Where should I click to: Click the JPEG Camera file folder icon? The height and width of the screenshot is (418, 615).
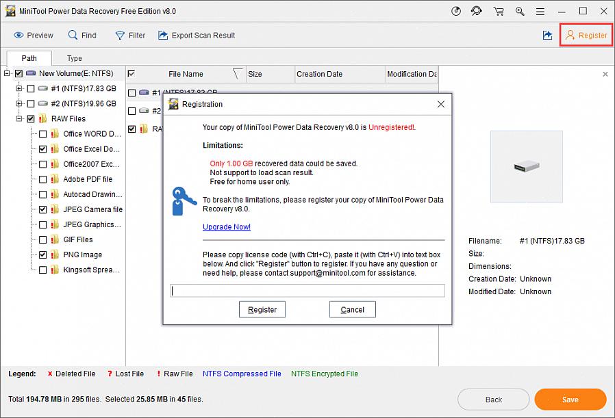[55, 209]
